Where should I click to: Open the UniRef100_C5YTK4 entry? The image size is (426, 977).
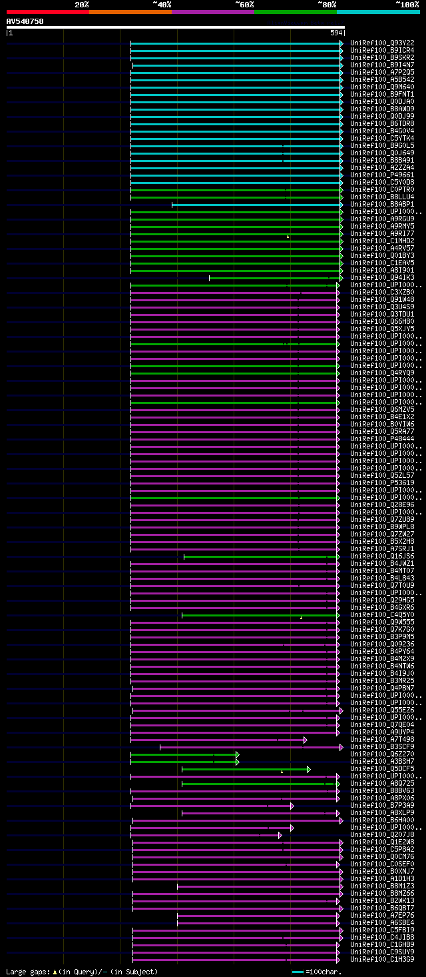[382, 139]
